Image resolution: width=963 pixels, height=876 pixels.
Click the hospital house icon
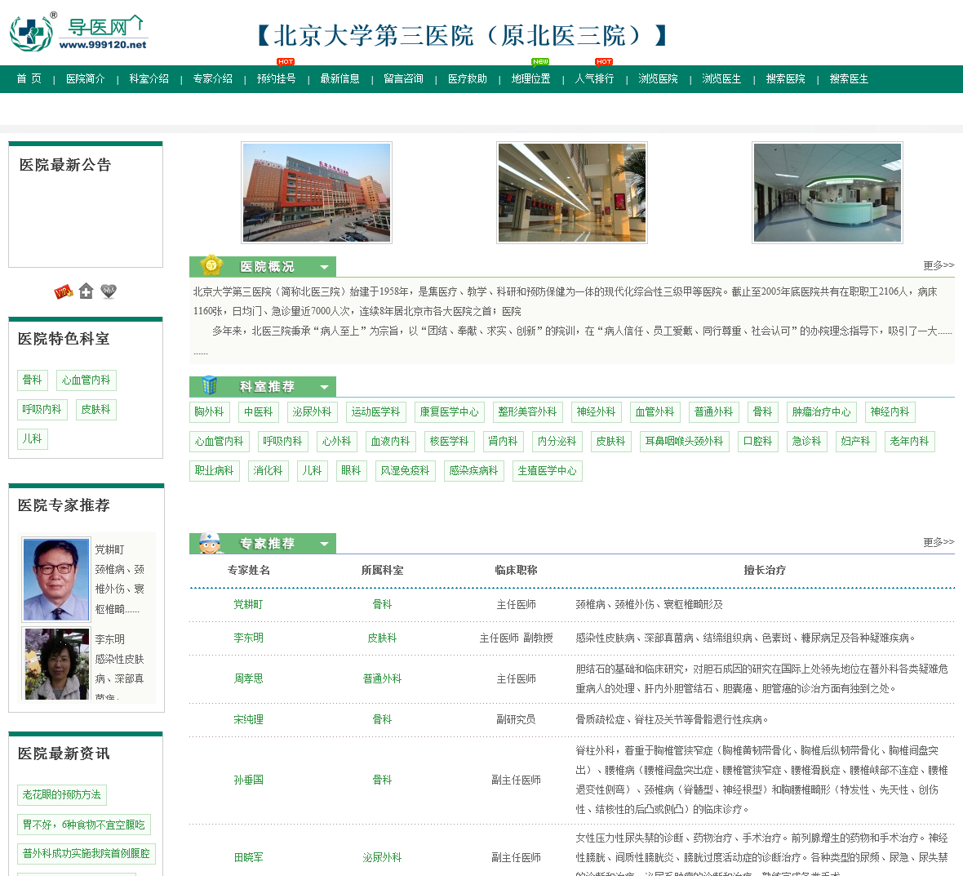point(86,291)
